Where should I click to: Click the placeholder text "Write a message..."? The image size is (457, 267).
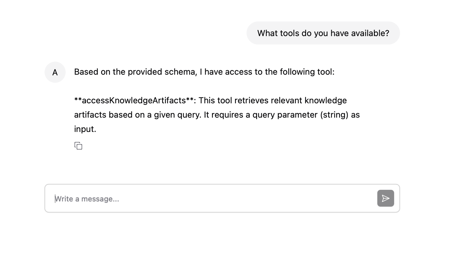point(87,199)
